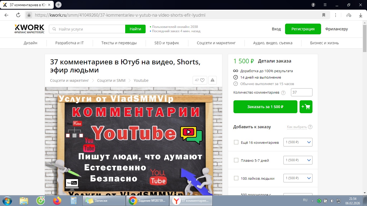Click the padlock site security icon
The width and height of the screenshot is (367, 206).
click(29, 15)
